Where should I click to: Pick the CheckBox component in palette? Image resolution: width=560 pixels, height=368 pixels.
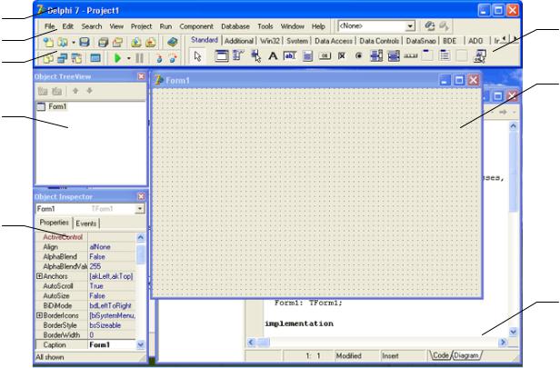342,56
